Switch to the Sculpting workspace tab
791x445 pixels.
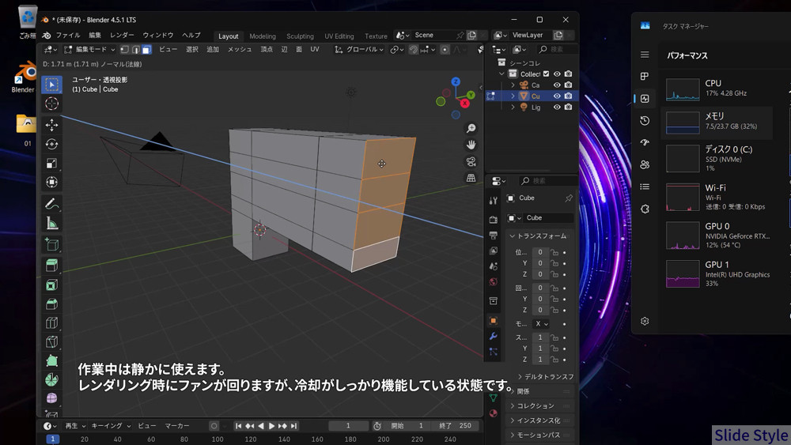point(300,36)
